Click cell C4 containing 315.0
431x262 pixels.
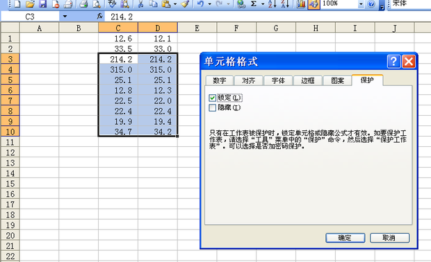pyautogui.click(x=118, y=69)
